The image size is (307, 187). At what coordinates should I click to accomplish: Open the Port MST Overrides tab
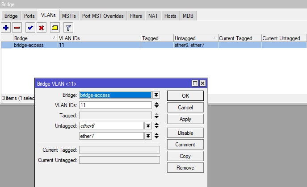click(103, 16)
